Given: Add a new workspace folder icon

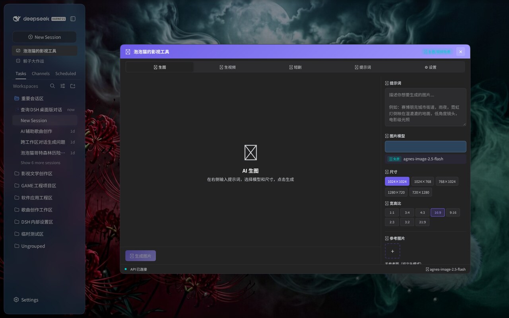Looking at the screenshot, I should click(73, 86).
